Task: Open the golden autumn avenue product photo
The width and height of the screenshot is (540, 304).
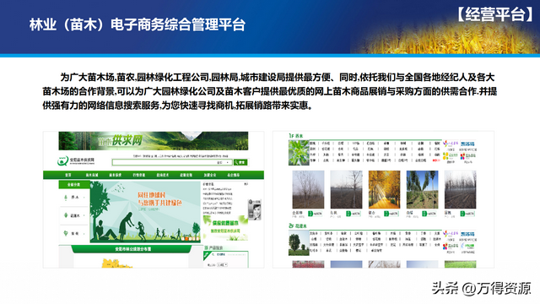Action: coord(384,189)
